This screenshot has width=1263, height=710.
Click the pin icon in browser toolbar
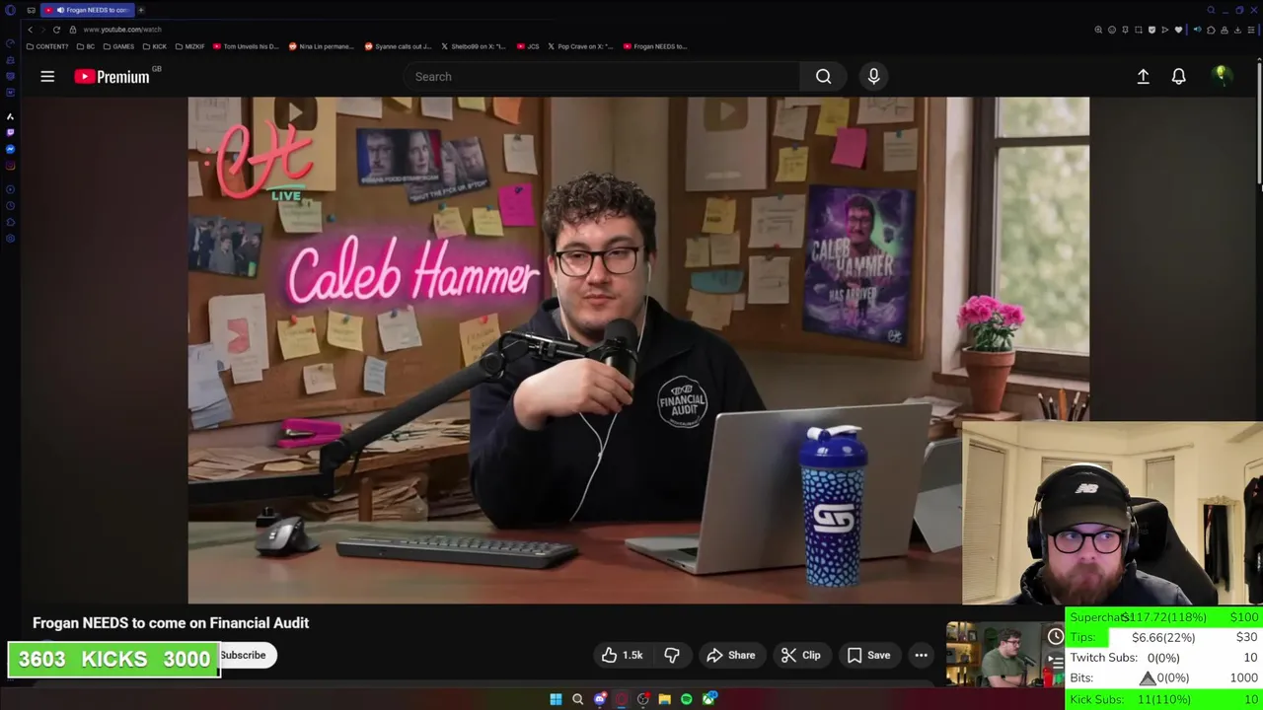point(1125,30)
